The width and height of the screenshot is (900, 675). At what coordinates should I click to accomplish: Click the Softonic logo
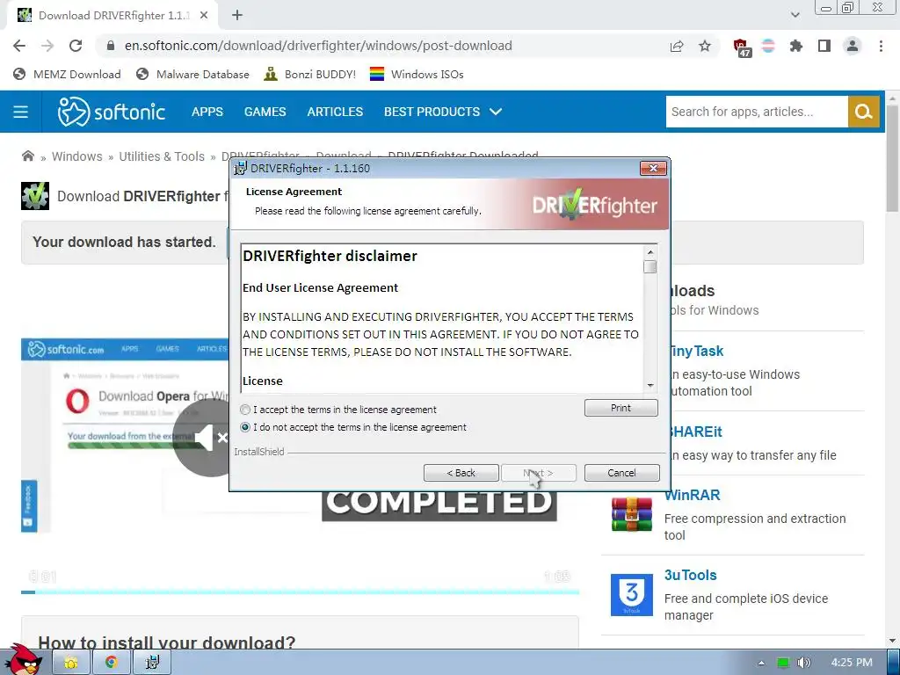click(x=112, y=112)
